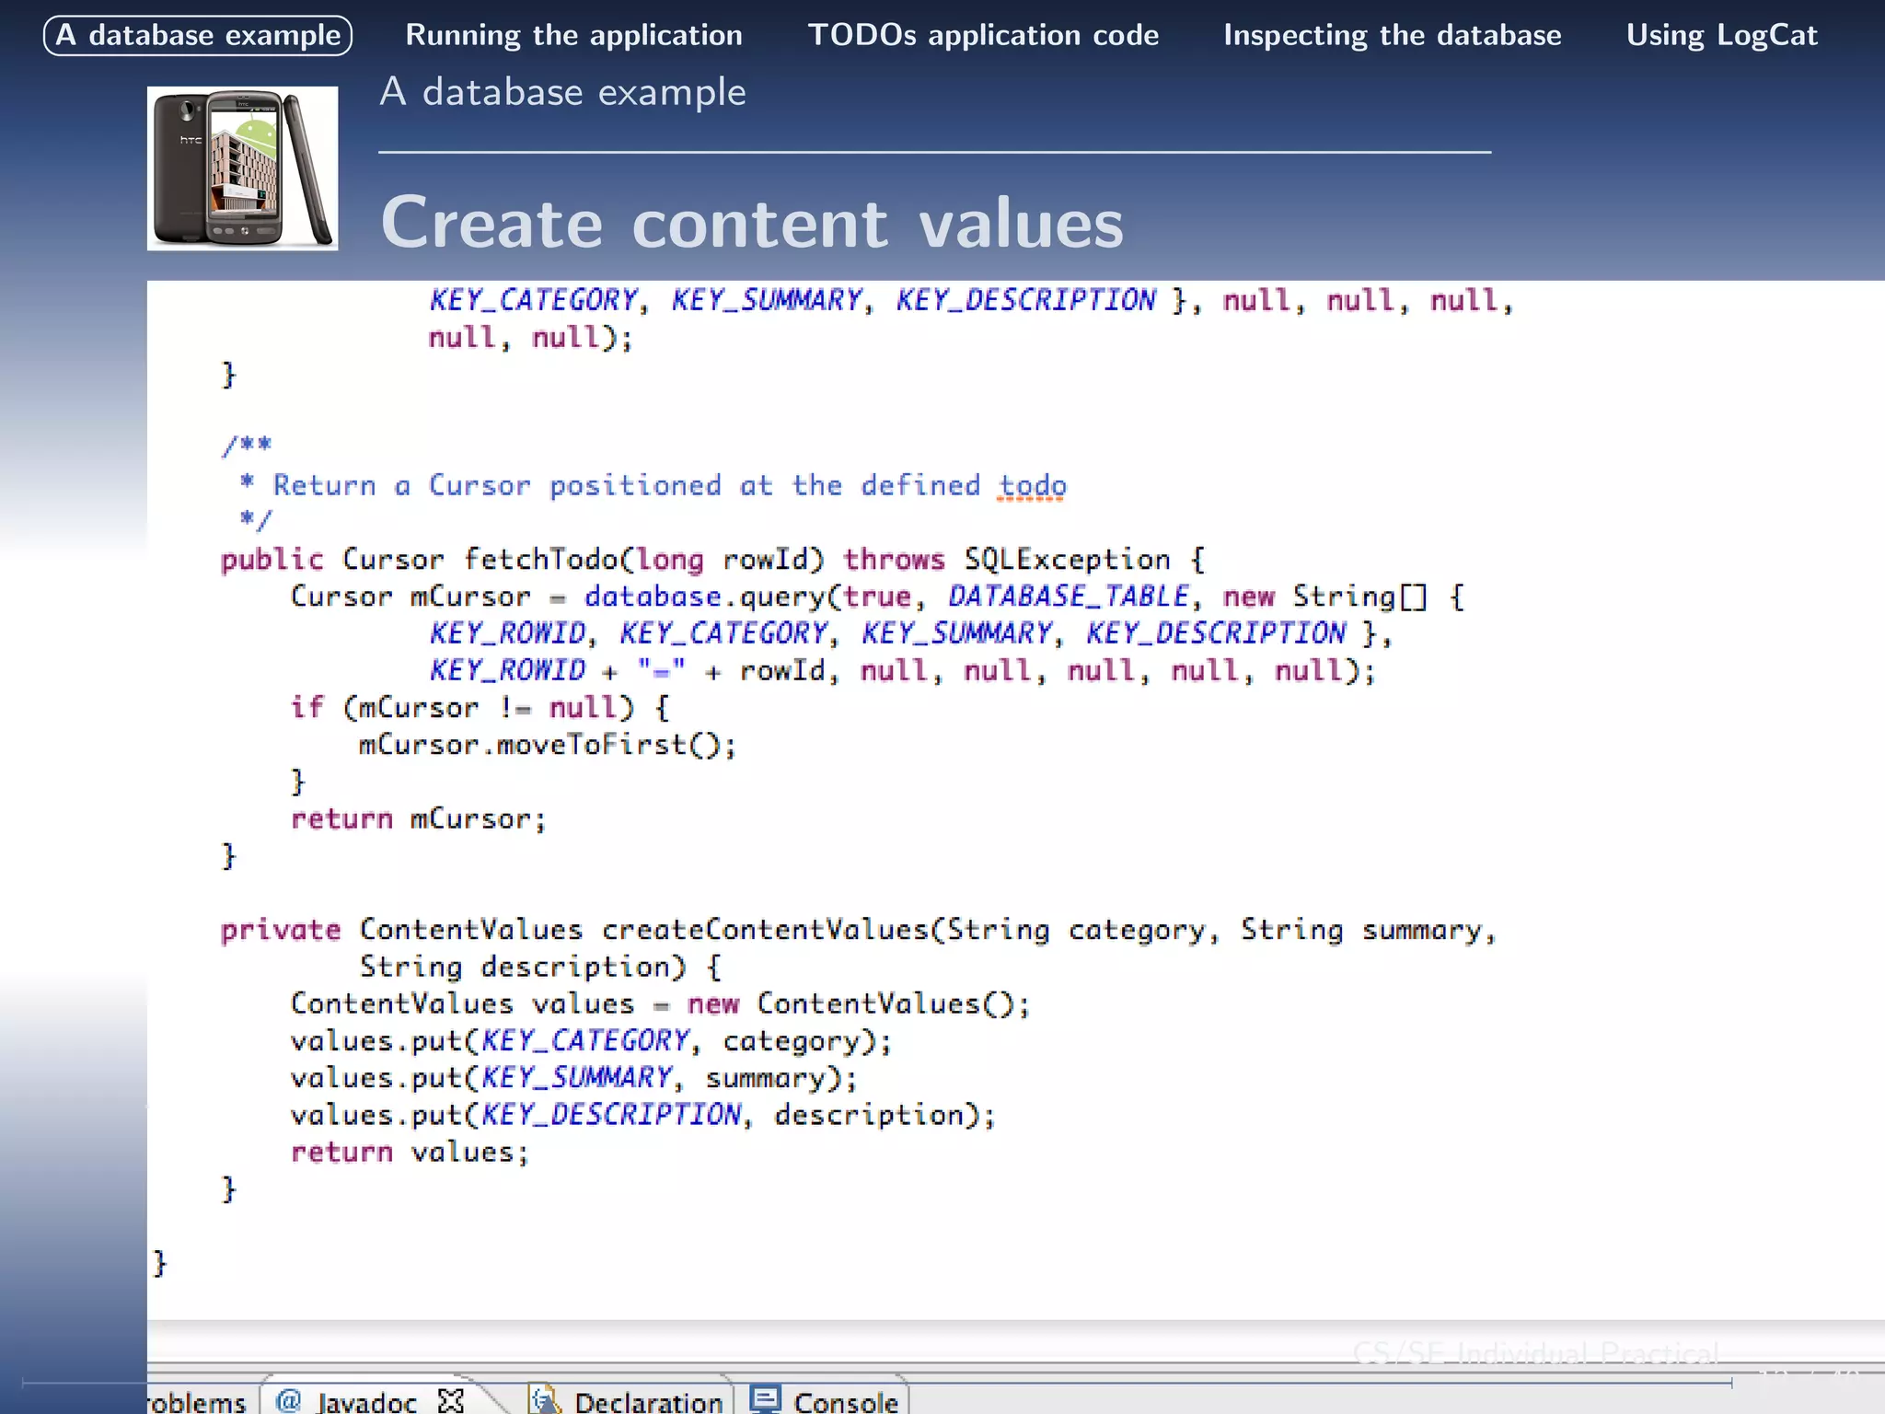Open the Console tab

click(x=826, y=1400)
